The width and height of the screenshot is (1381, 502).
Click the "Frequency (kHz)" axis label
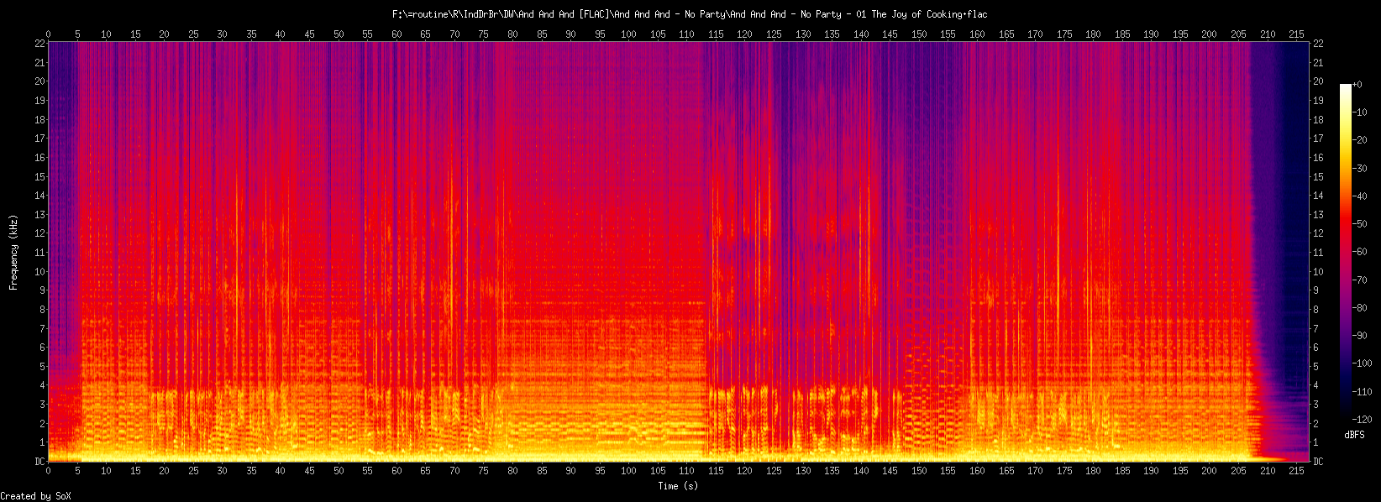(13, 252)
